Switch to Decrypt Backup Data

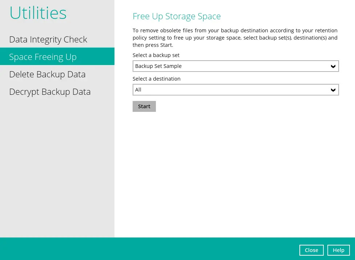pos(50,92)
